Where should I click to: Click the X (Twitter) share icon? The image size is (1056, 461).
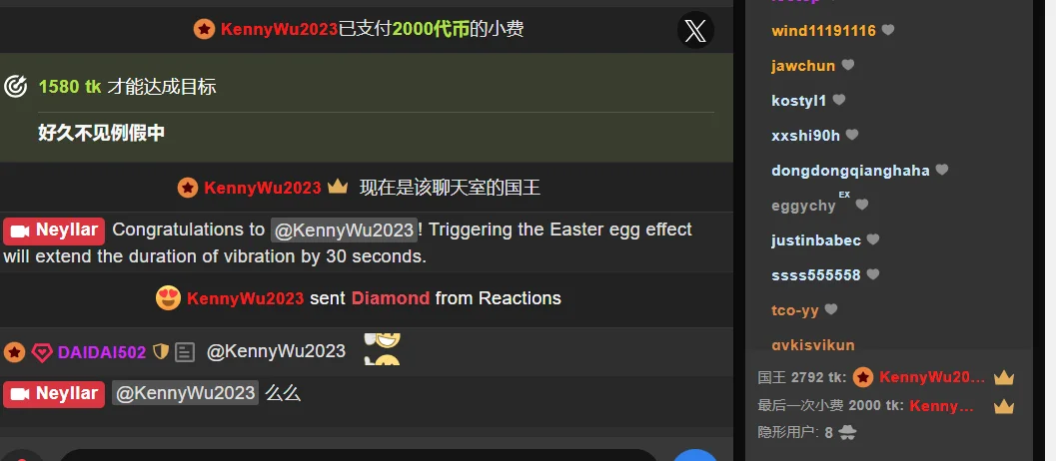tap(695, 30)
